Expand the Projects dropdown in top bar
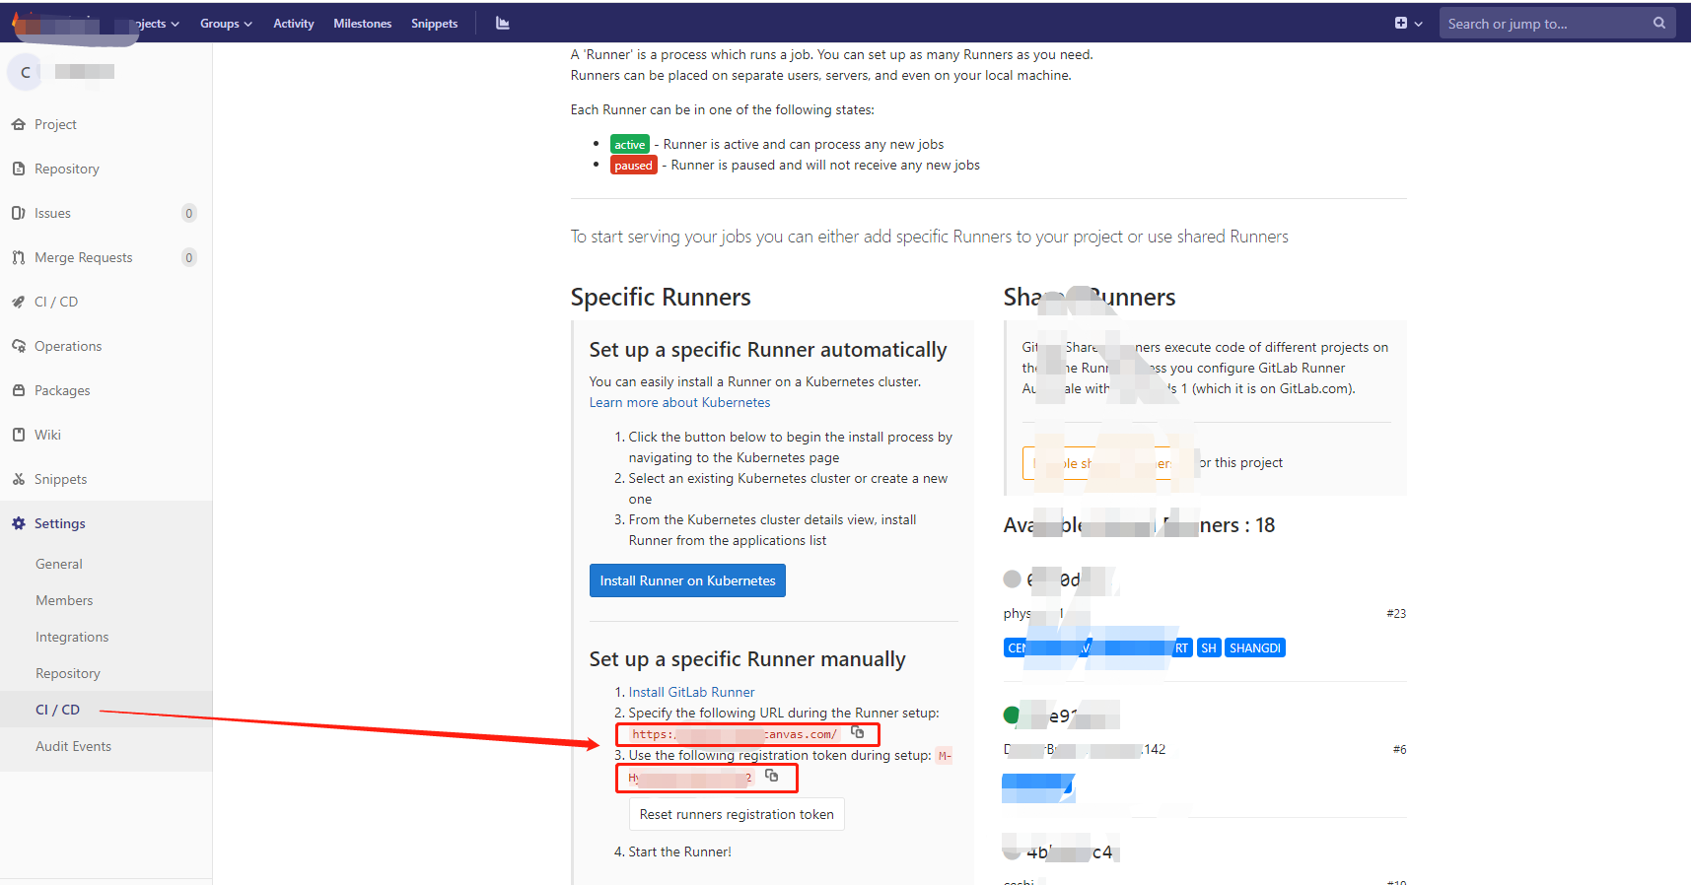Screen dimensions: 1691x885 click(x=158, y=23)
